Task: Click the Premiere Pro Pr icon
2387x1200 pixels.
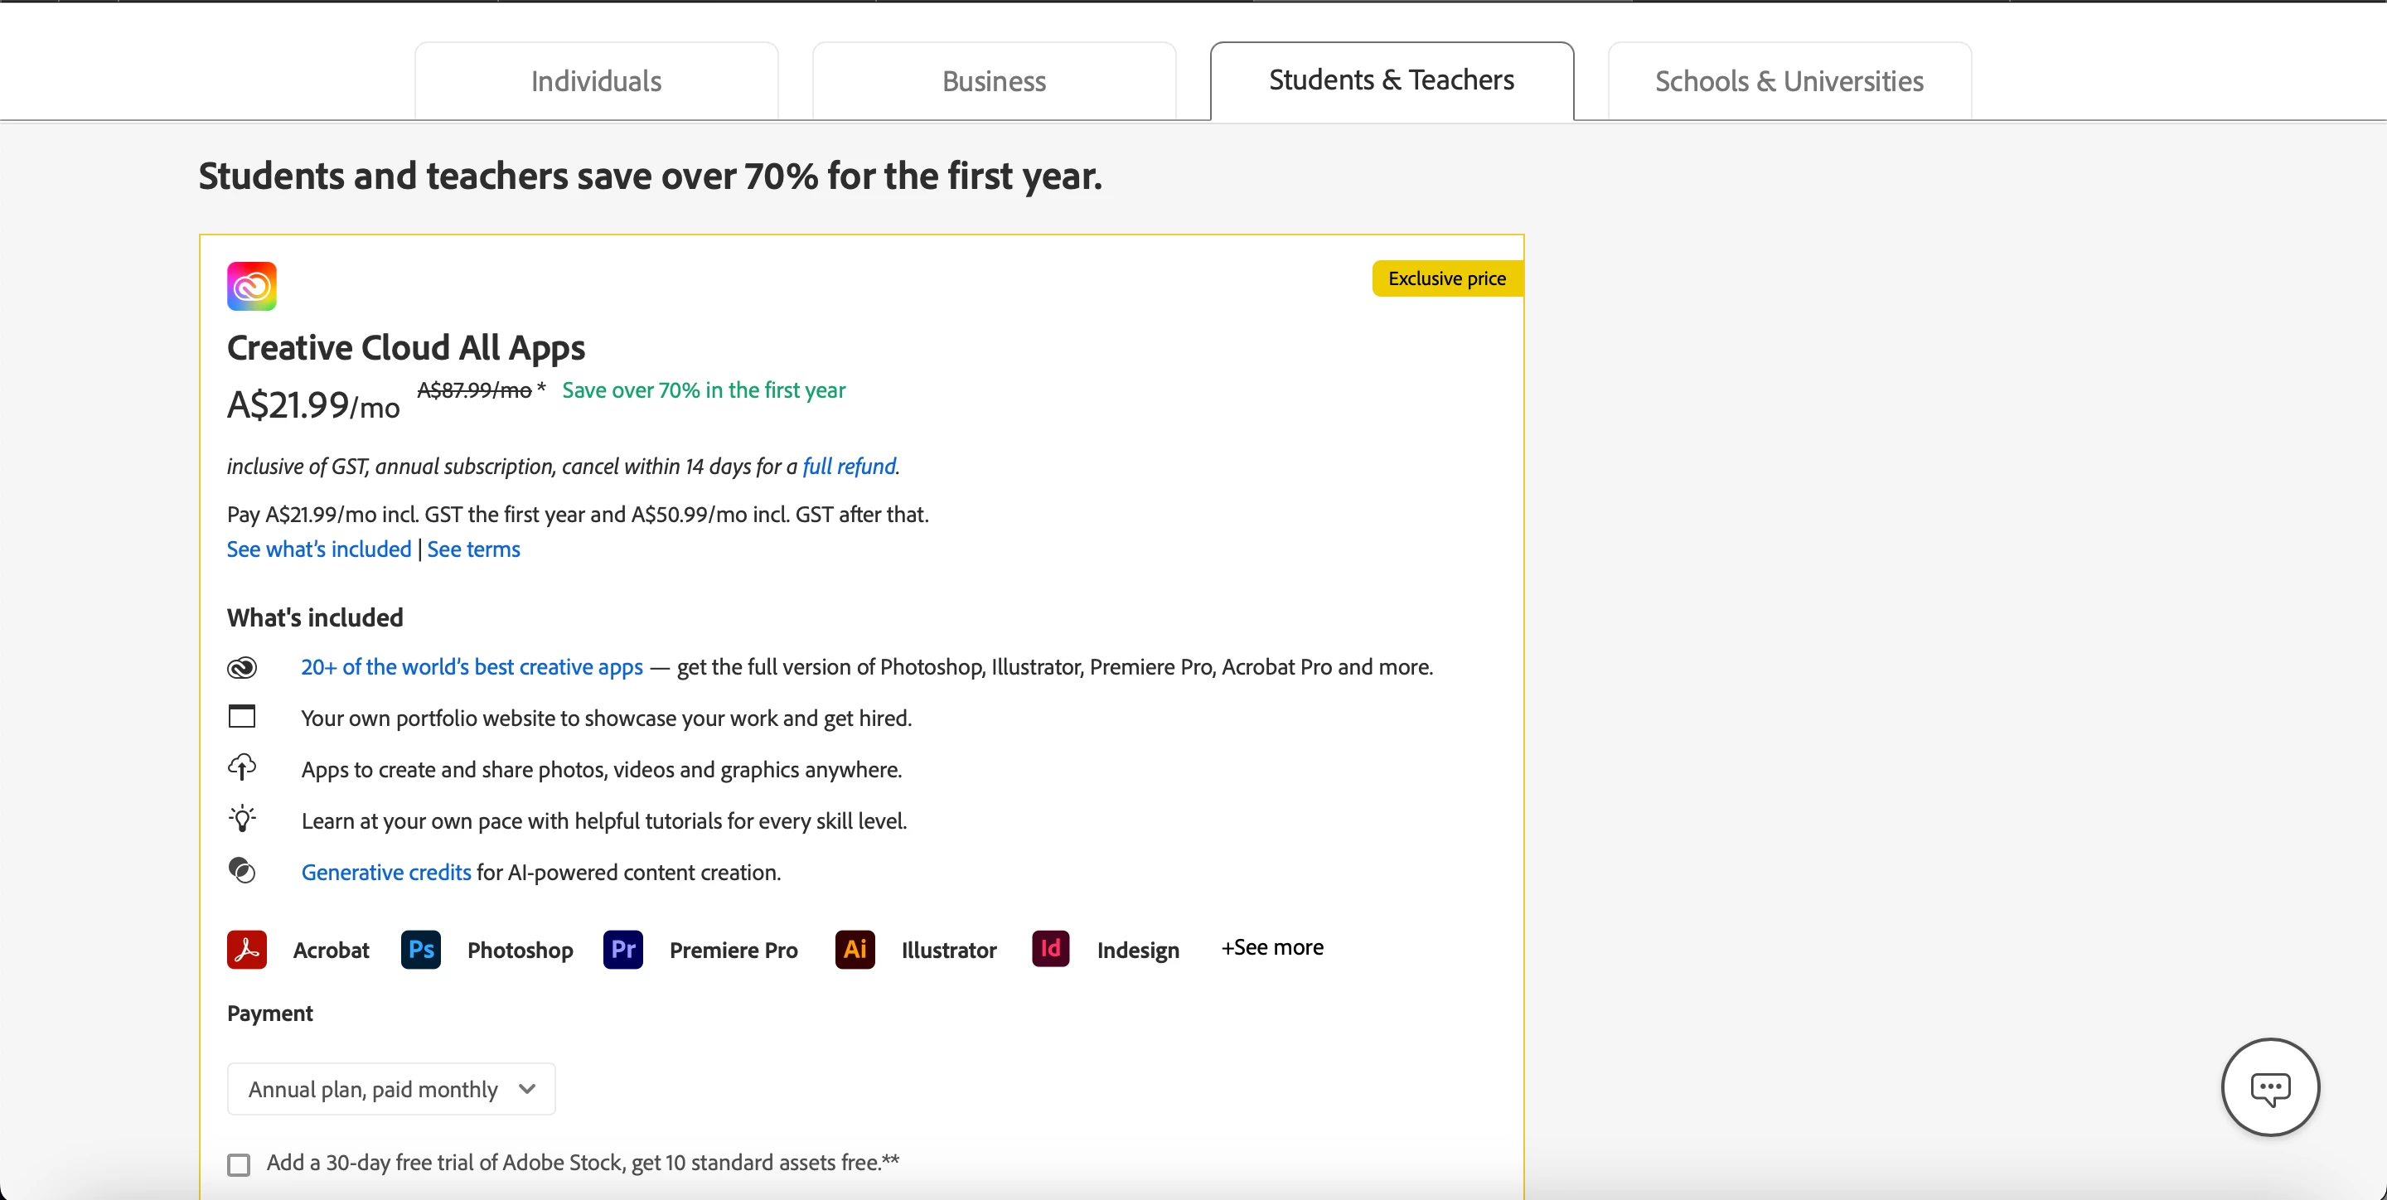Action: pos(622,949)
